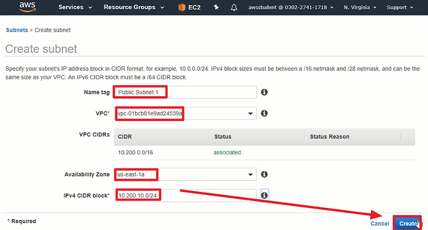Focus the Name tag input field

click(x=185, y=92)
